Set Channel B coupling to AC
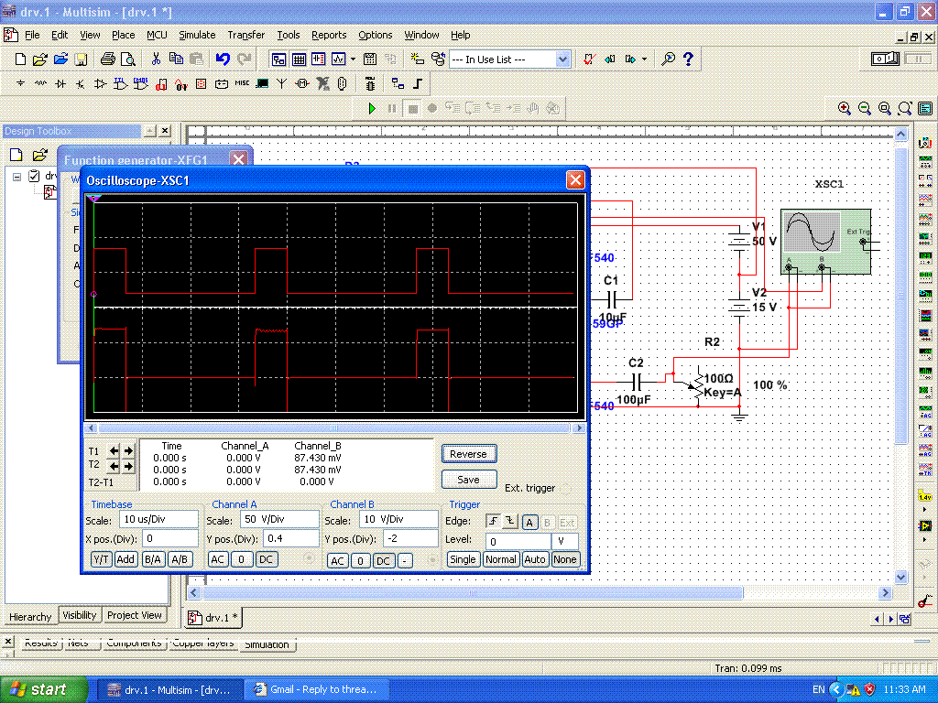The height and width of the screenshot is (703, 938). click(x=337, y=561)
